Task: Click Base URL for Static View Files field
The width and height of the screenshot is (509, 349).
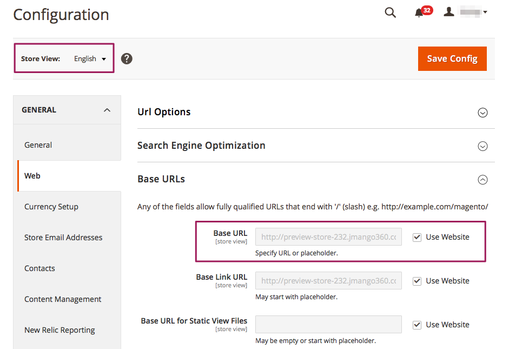Action: tap(328, 325)
